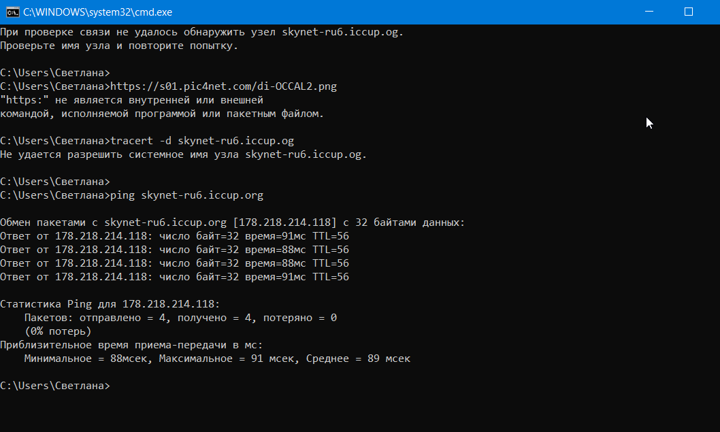720x432 pixels.
Task: Click the Пакетов: отправлено = 4 line
Action: pos(180,318)
